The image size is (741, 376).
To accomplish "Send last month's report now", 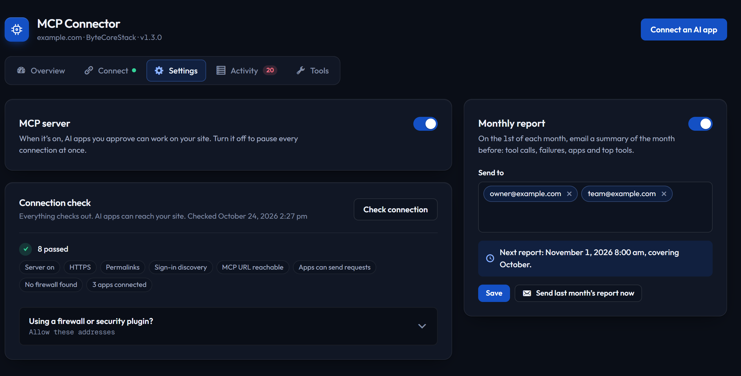I will [x=578, y=293].
